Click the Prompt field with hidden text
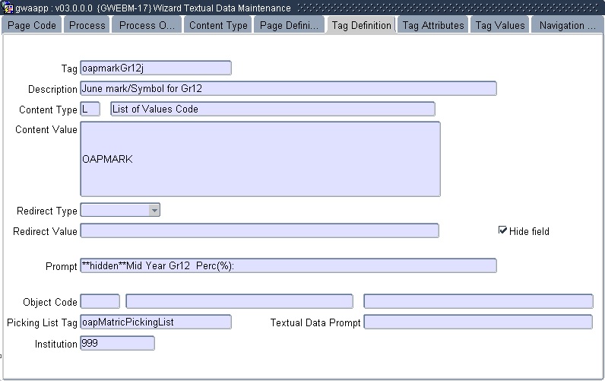 pos(288,265)
